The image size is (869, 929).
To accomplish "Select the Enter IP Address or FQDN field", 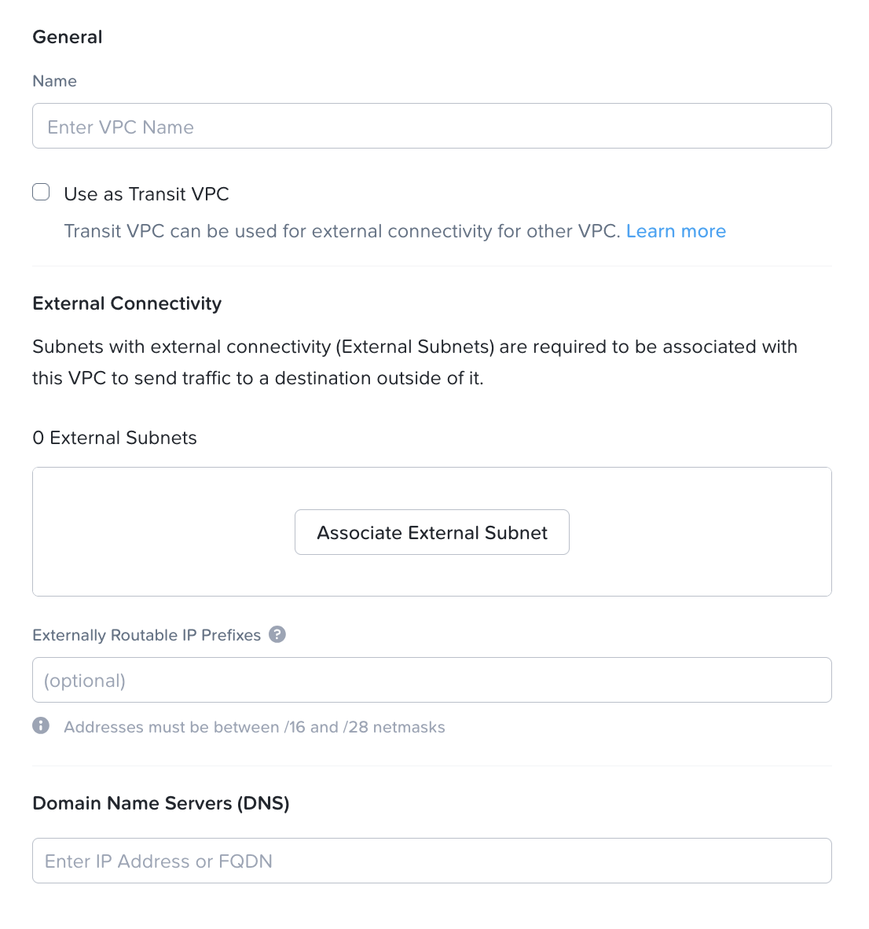I will coord(431,861).
